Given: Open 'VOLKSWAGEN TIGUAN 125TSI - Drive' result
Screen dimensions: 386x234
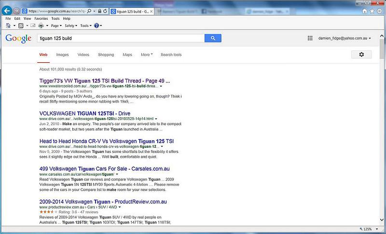Looking at the screenshot, I should (85, 113).
